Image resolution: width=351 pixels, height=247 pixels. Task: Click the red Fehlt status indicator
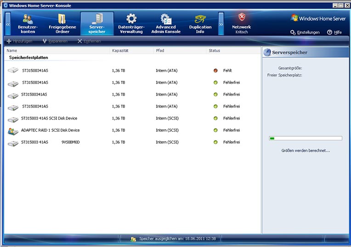tap(215, 71)
